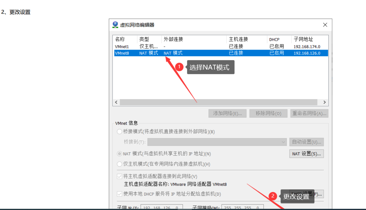Close the 虚拟网络编辑器 dialog
The height and width of the screenshot is (210, 366).
pos(325,25)
